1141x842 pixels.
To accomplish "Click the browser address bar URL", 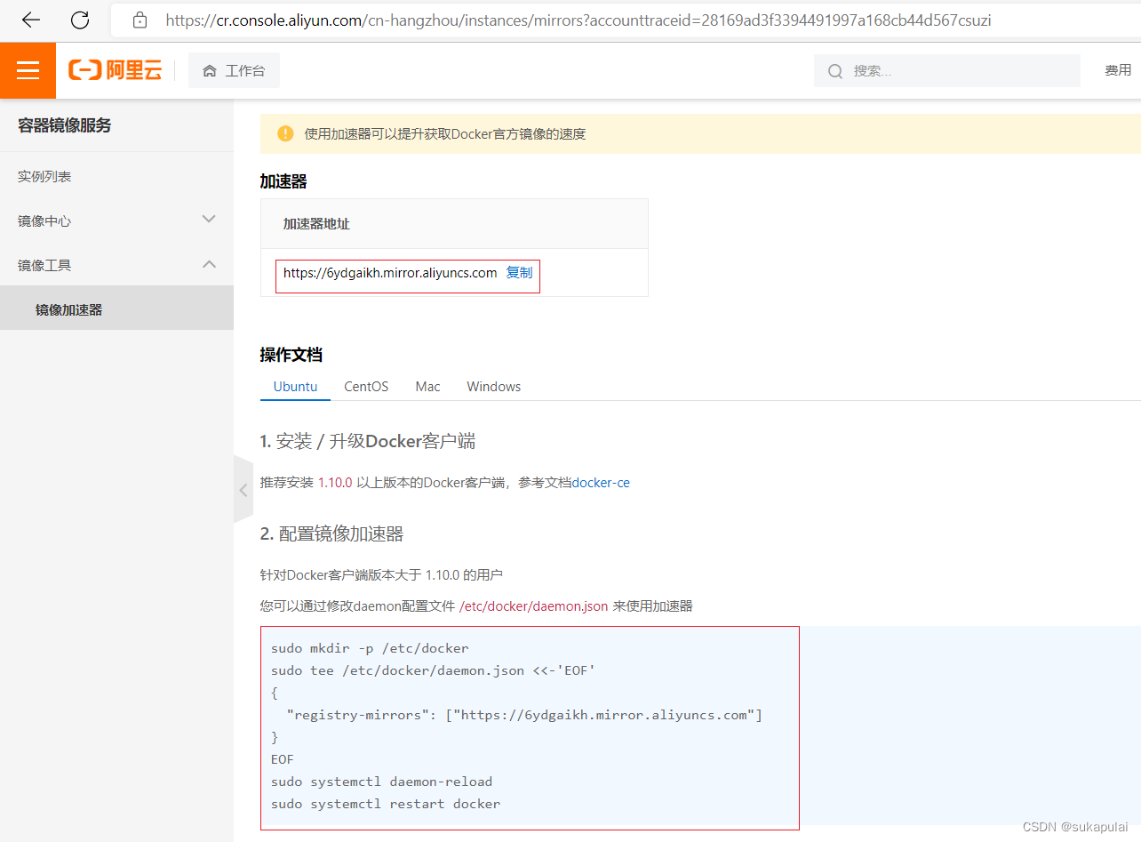I will (x=578, y=20).
